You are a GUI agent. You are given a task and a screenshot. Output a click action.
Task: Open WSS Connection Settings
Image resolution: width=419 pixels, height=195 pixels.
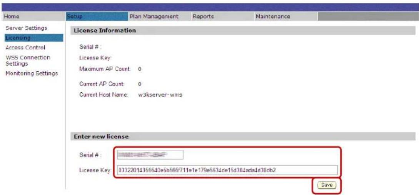click(28, 61)
